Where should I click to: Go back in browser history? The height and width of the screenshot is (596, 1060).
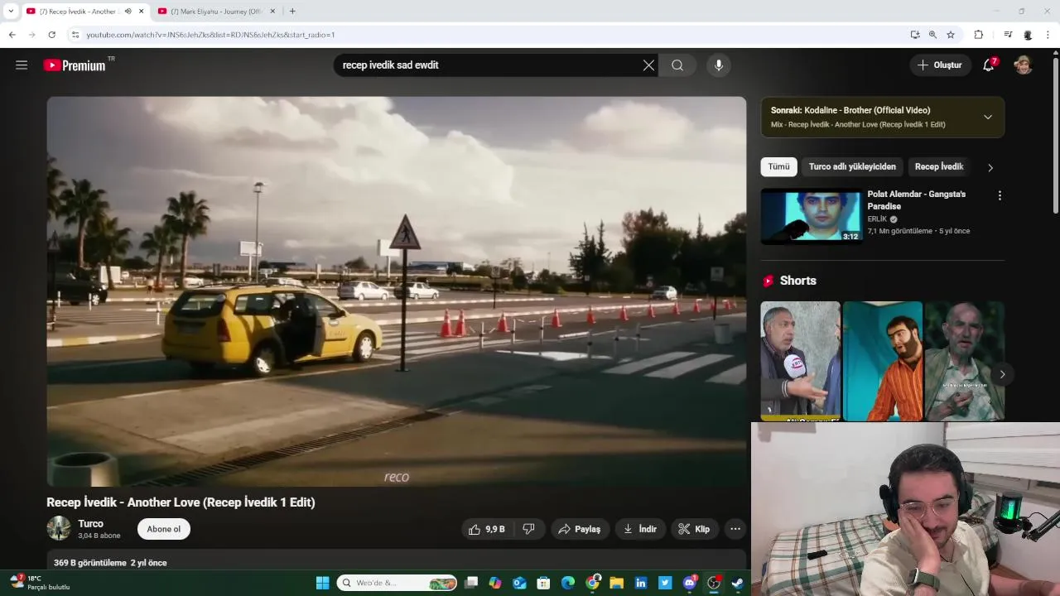pyautogui.click(x=12, y=35)
